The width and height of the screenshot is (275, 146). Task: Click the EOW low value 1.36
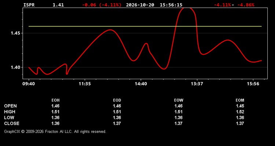179,118
